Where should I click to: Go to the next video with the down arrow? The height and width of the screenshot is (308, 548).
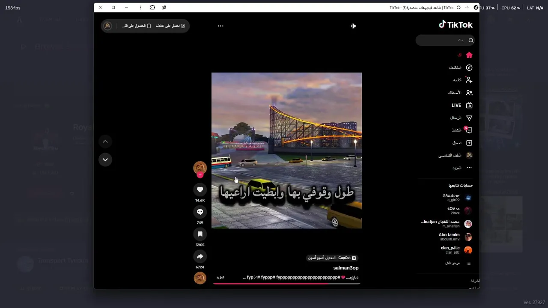point(105,160)
